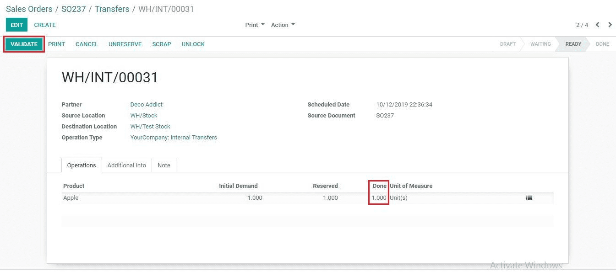Screen dimensions: 616x272
Task: Switch to the Operations tab
Action: tap(82, 165)
